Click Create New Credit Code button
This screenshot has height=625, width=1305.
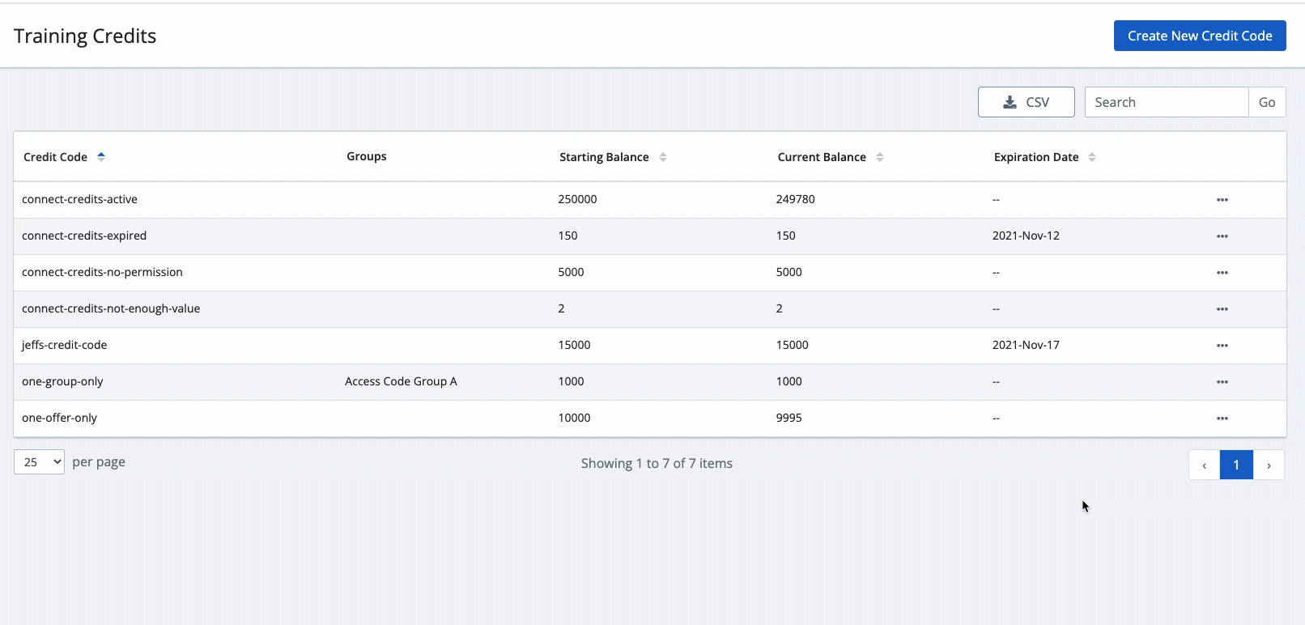point(1199,36)
